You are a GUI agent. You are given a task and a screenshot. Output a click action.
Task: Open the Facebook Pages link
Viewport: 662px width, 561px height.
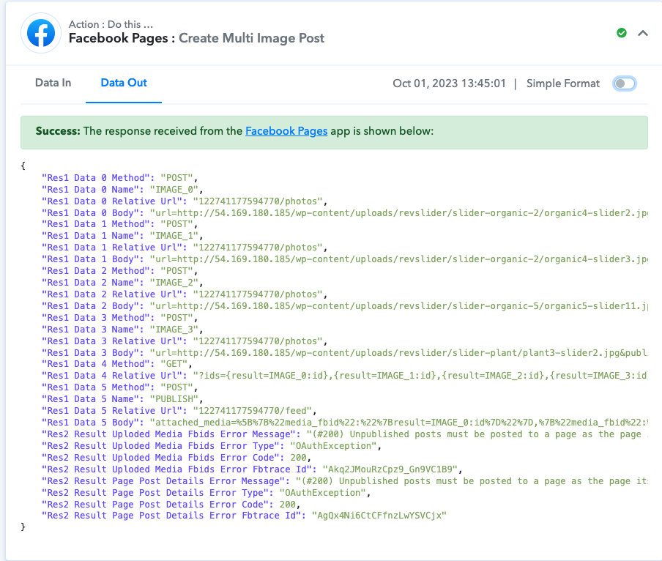coord(286,131)
